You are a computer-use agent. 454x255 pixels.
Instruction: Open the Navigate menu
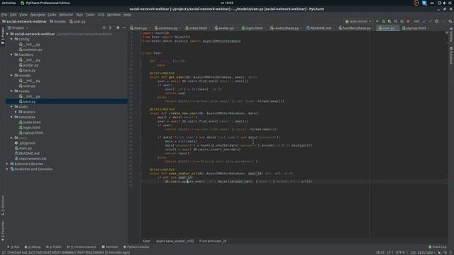coord(38,14)
